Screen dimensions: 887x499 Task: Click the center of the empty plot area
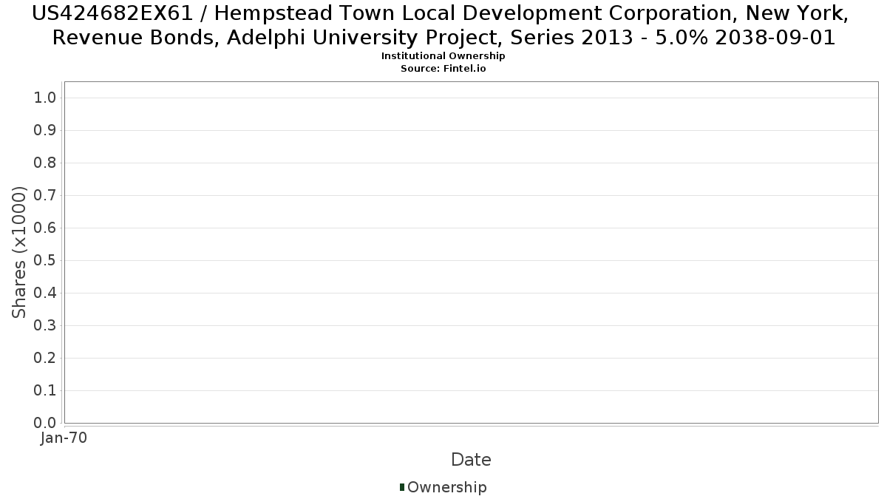pos(471,252)
